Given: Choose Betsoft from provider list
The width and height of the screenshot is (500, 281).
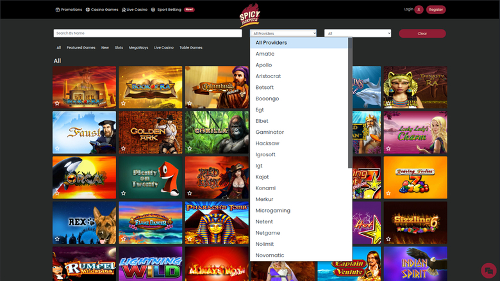Looking at the screenshot, I should point(299,88).
